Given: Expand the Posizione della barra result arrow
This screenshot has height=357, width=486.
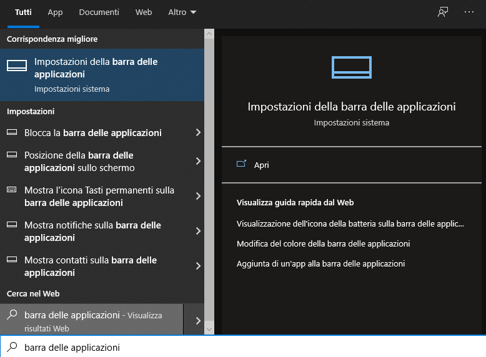Looking at the screenshot, I should coord(199,161).
